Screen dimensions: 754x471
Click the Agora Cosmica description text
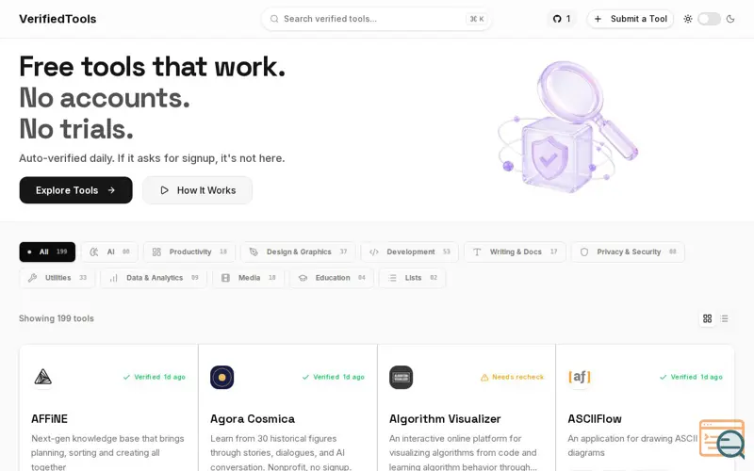(281, 452)
